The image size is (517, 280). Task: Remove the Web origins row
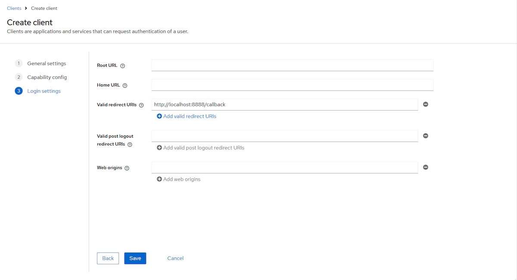pyautogui.click(x=425, y=167)
